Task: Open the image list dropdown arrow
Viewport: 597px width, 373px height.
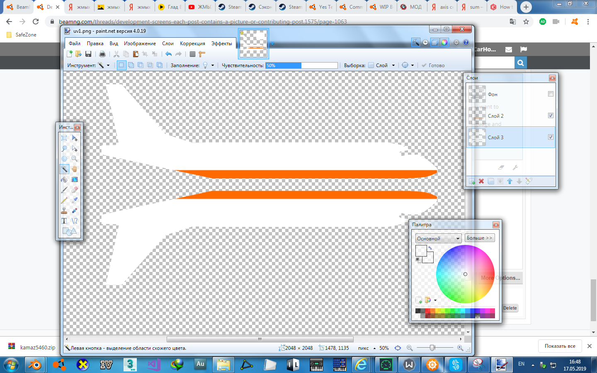Action: point(272,44)
